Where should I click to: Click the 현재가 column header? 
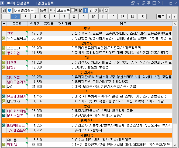[x=35, y=24]
